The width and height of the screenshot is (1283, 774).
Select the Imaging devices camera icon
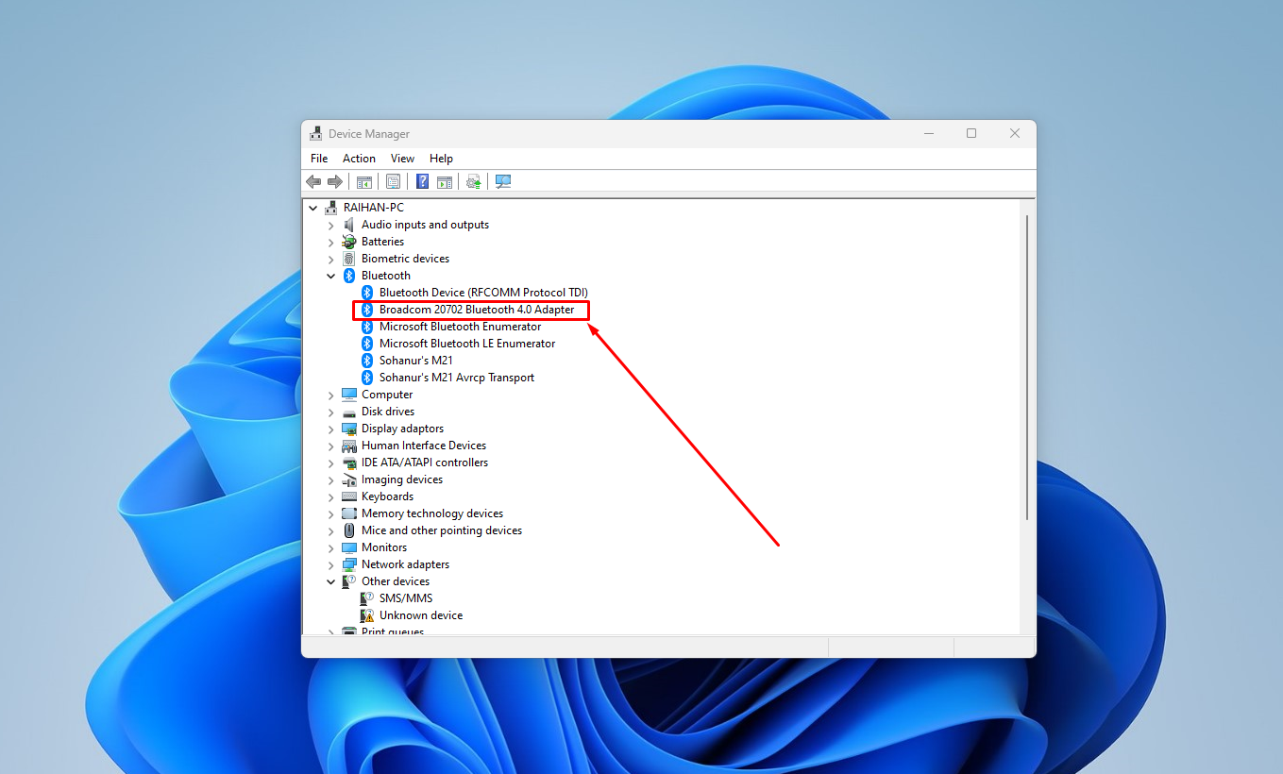point(349,480)
